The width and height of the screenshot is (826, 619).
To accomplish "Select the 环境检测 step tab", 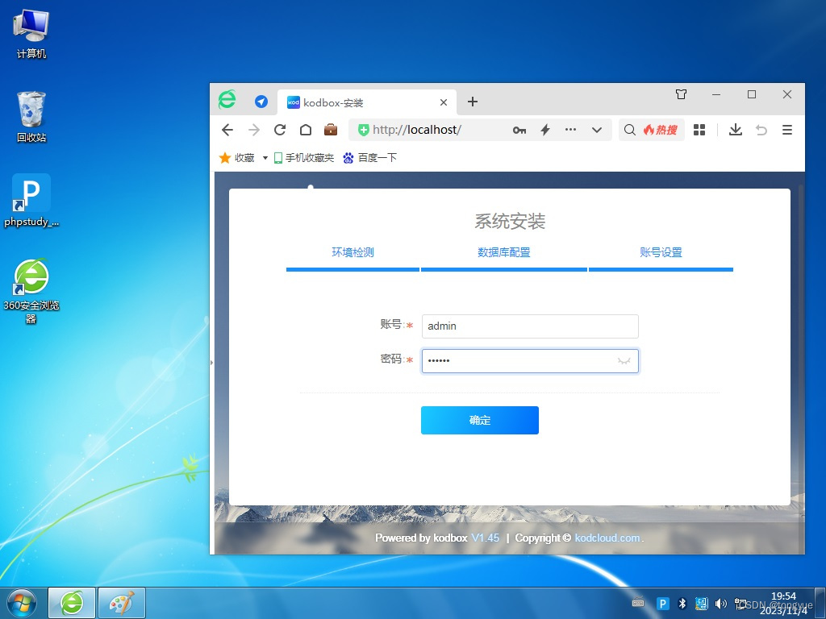I will click(352, 252).
